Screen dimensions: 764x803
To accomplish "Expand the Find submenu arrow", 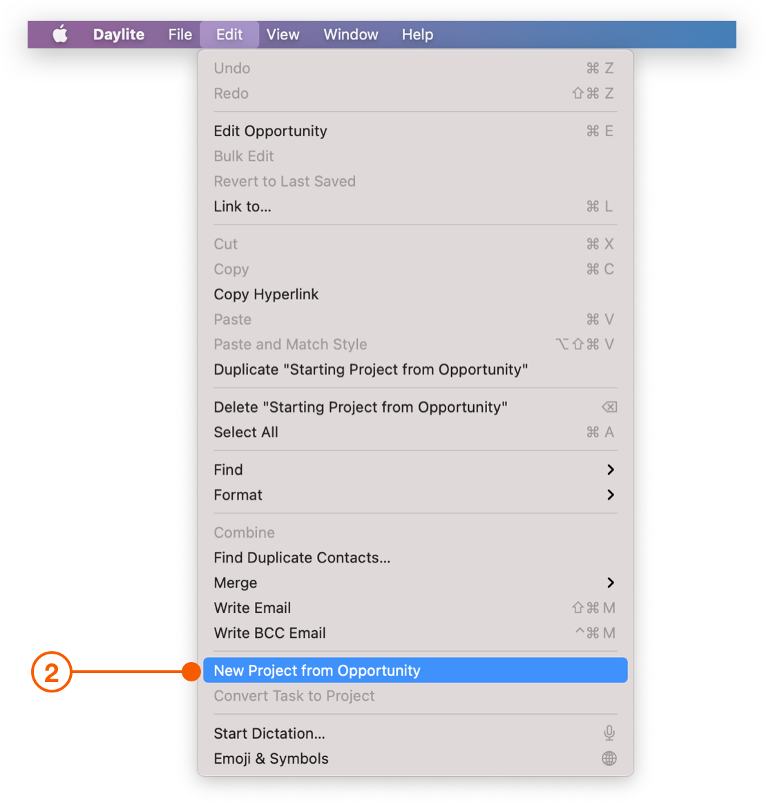I will (x=610, y=470).
